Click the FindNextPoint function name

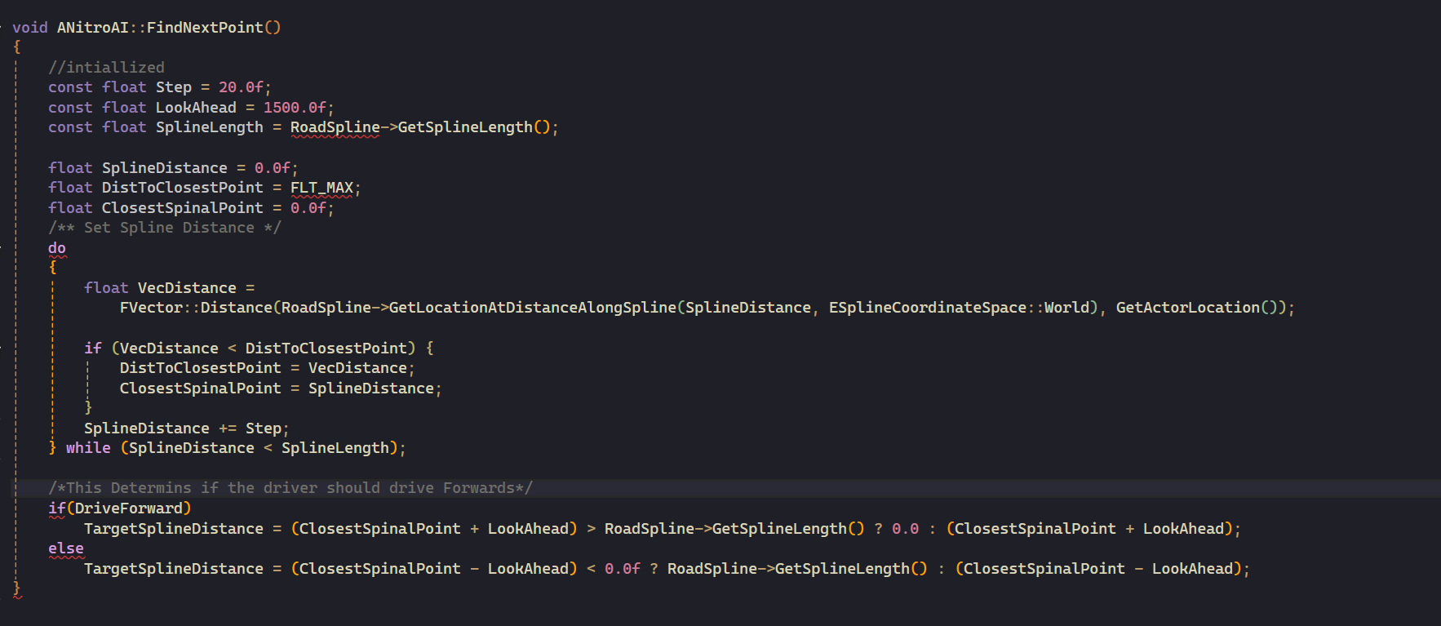pyautogui.click(x=206, y=28)
